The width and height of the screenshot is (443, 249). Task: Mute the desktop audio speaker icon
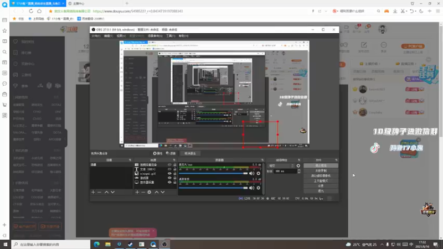(251, 188)
